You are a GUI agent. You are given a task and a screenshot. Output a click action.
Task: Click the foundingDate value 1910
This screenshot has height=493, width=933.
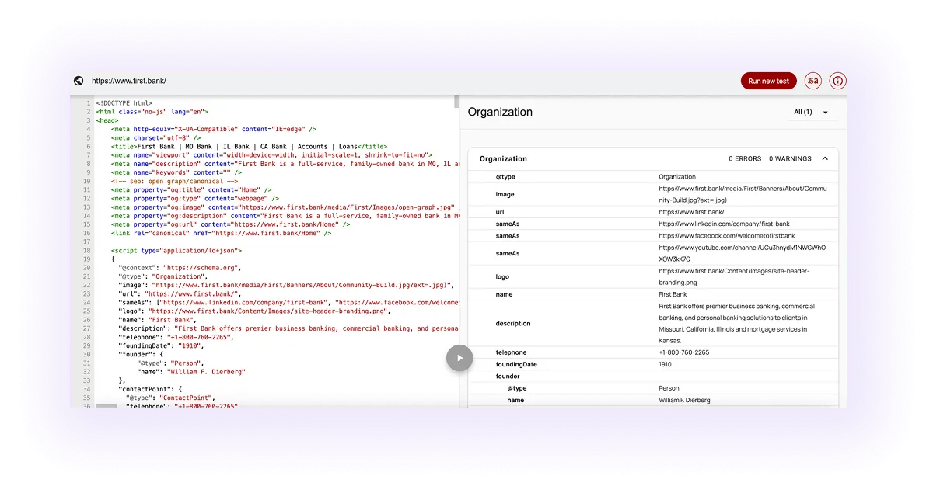coord(666,363)
